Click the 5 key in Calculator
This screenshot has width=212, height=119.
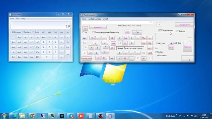(50, 47)
